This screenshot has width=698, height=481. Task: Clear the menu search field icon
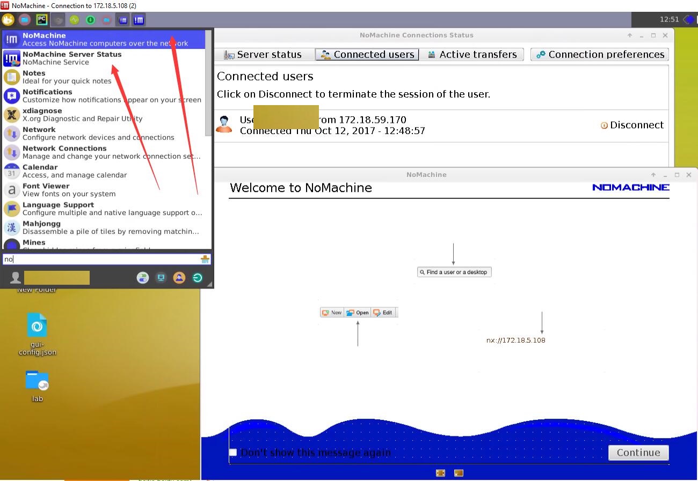205,260
